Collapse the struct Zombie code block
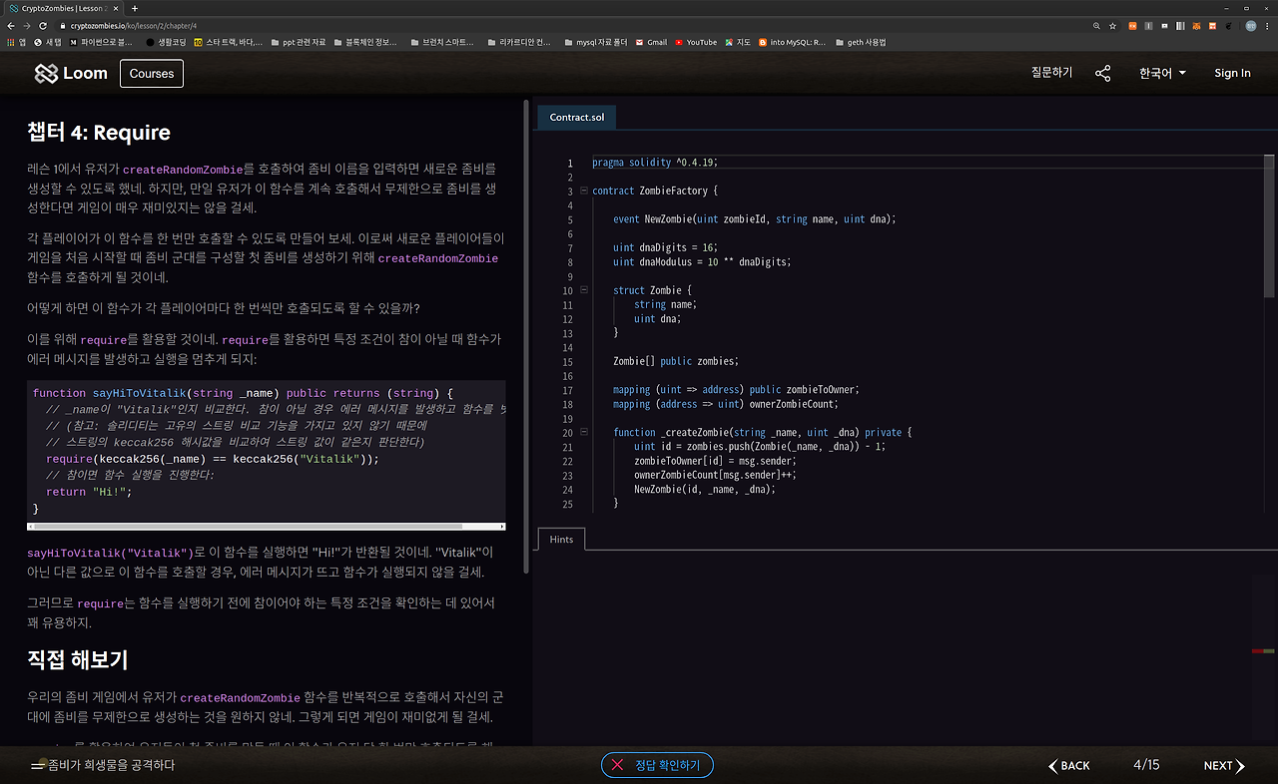Image resolution: width=1278 pixels, height=784 pixels. (583, 290)
